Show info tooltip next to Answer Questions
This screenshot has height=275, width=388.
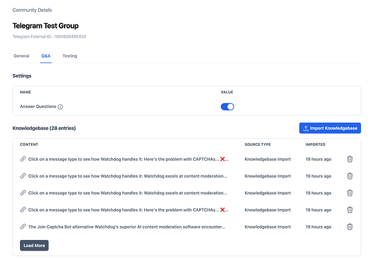(x=60, y=107)
